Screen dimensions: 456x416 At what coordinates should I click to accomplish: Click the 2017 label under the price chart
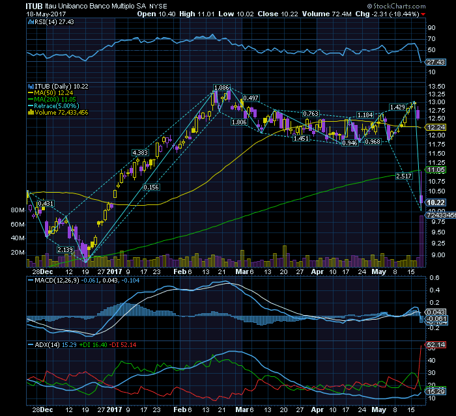[x=114, y=271]
